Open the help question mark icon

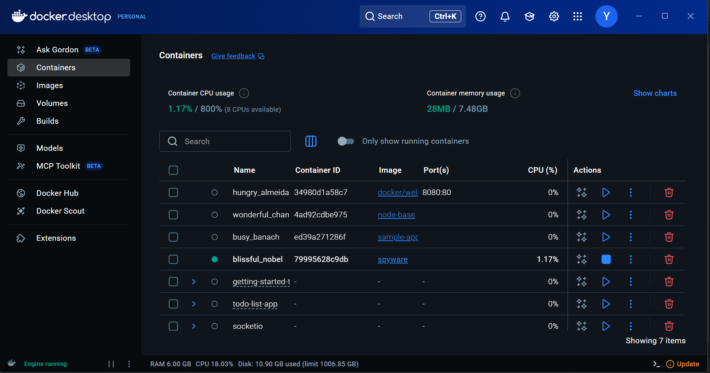[480, 16]
